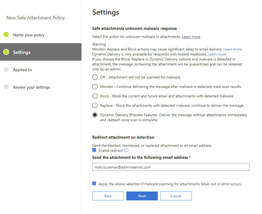Cancel the policy wizard
The image size is (262, 214).
tap(176, 196)
